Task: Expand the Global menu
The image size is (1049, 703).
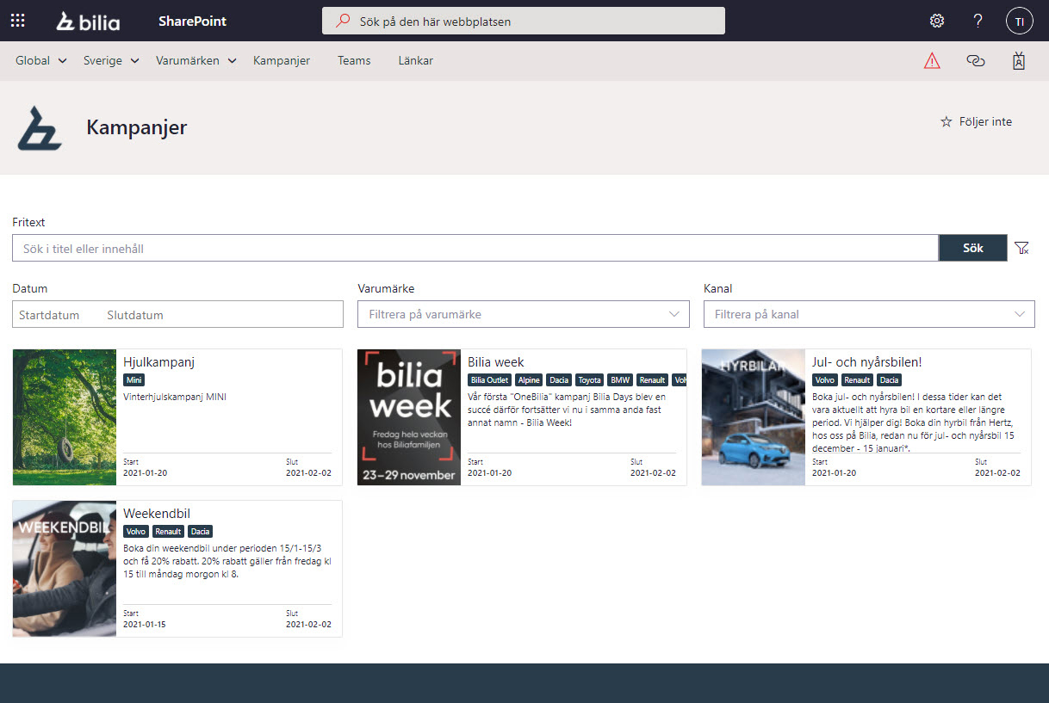Action: 41,61
